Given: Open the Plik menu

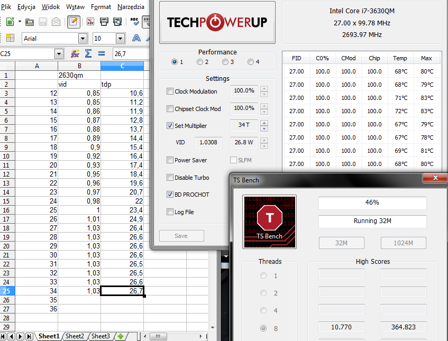Looking at the screenshot, I should pos(6,6).
